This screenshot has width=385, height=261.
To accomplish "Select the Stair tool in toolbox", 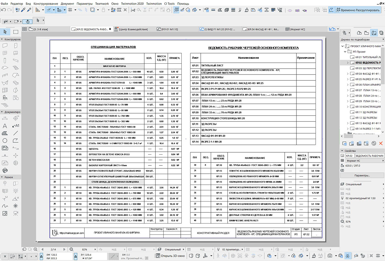I will [x=15, y=68].
